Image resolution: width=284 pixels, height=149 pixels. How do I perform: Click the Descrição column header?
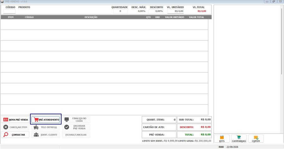coord(91,17)
